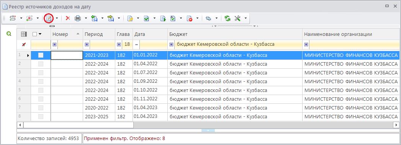Image resolution: width=401 pixels, height=145 pixels.
Task: Click filter condition icon in Номер filter cell
Action: [54, 45]
